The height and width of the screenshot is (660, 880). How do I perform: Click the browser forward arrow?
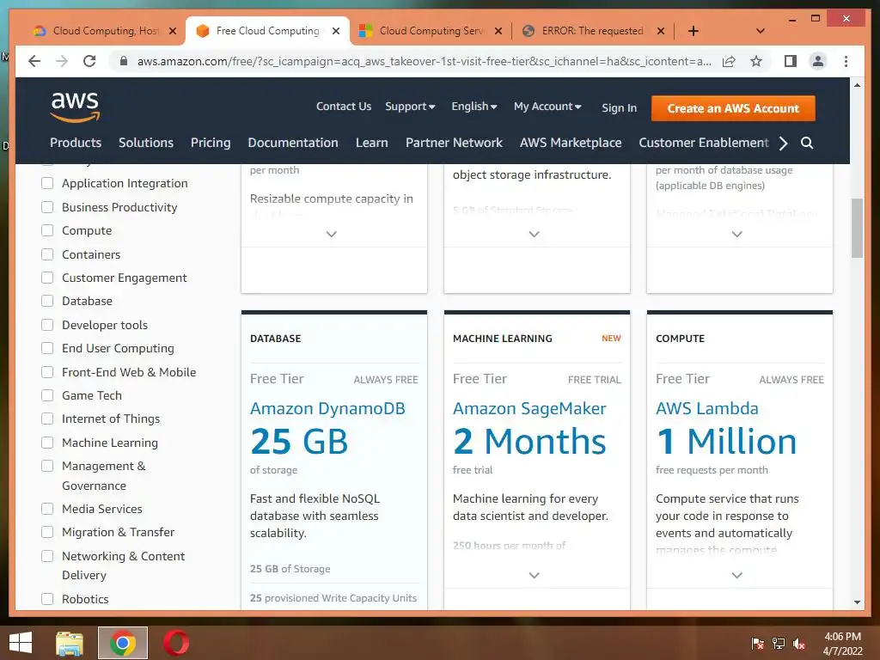click(62, 61)
